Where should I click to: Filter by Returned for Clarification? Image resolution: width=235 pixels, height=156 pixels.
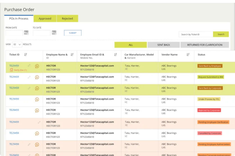[205, 45]
